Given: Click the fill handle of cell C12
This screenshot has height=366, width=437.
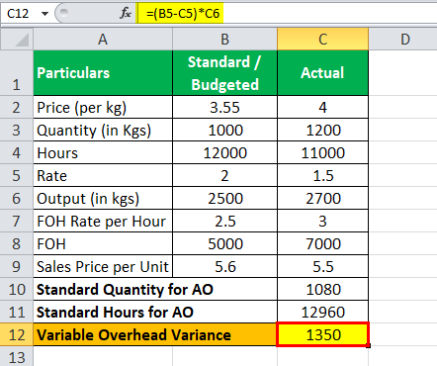Looking at the screenshot, I should [369, 345].
